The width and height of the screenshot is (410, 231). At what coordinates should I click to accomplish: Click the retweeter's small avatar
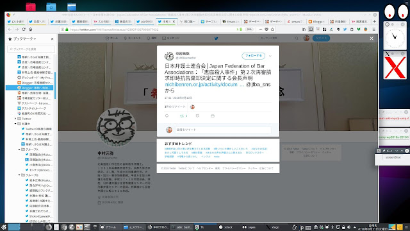point(192,107)
